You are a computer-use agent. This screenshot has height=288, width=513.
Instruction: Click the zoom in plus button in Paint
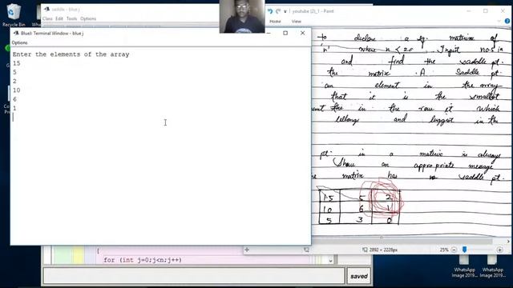499,250
